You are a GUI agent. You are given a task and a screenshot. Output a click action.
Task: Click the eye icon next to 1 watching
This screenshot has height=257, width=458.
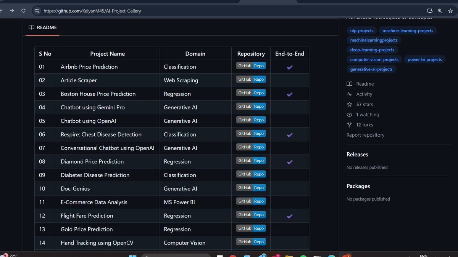(x=349, y=115)
